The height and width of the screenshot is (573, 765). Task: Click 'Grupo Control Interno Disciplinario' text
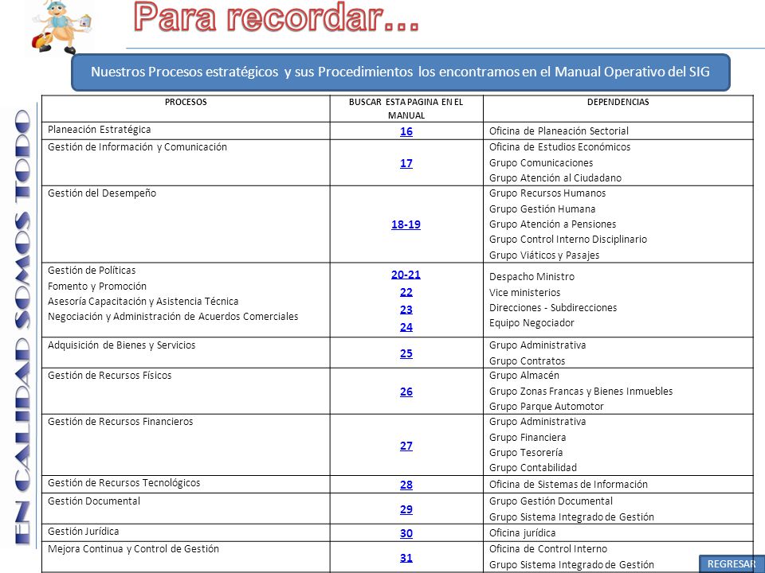coord(568,240)
